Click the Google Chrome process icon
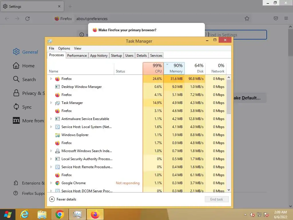 [57, 183]
